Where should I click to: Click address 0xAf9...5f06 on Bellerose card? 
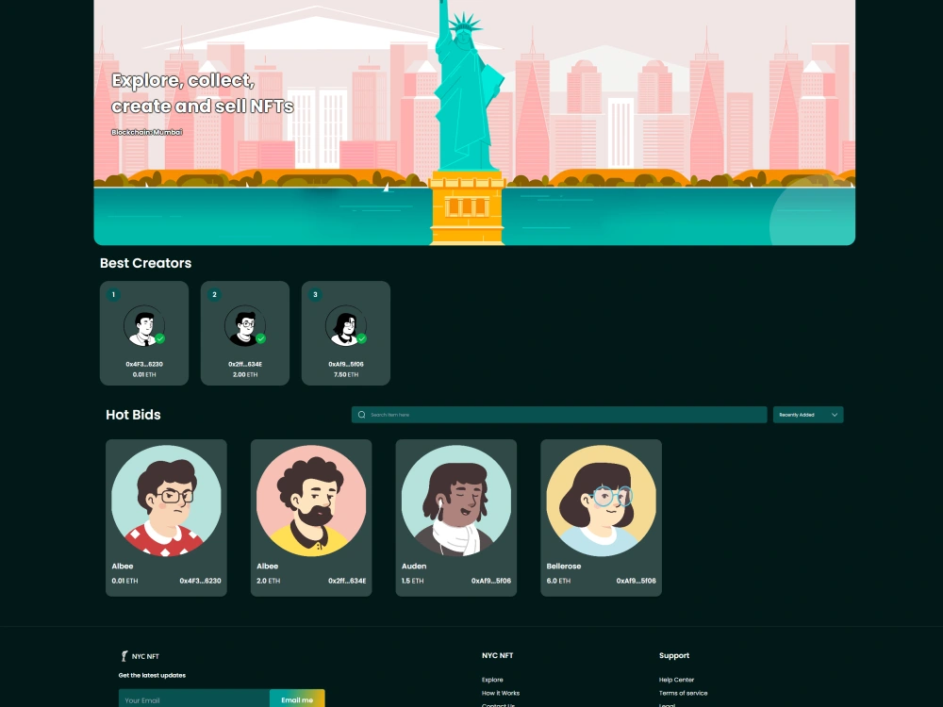pyautogui.click(x=637, y=581)
